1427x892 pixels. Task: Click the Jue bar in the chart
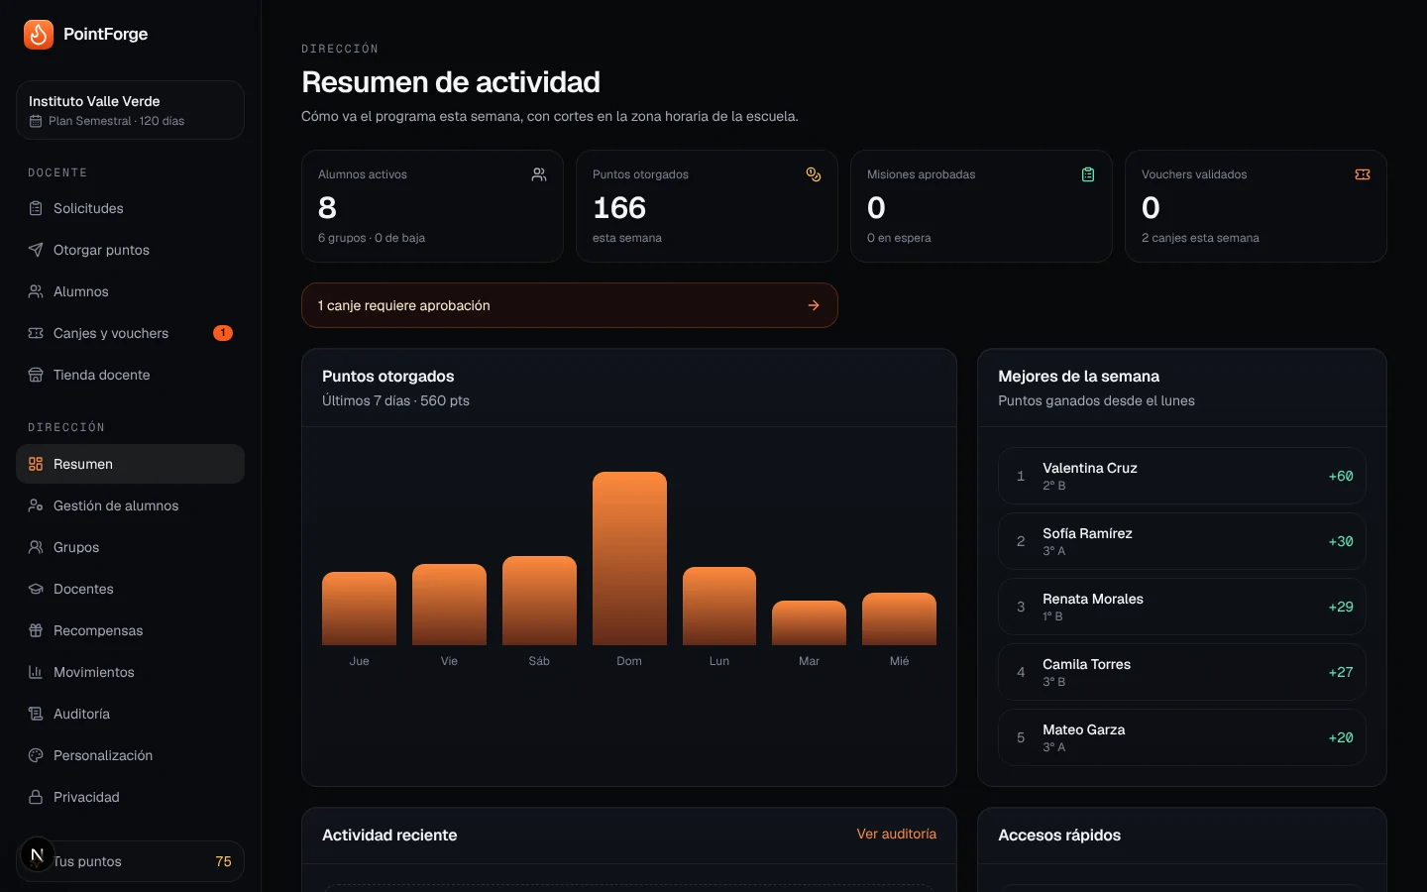(x=360, y=609)
